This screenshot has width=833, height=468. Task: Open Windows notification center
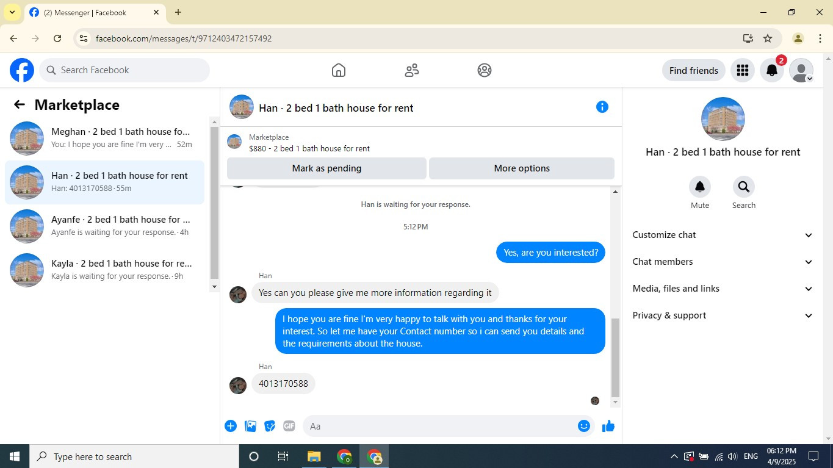tap(813, 456)
